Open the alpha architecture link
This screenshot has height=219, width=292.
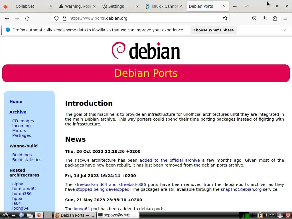click(x=18, y=184)
